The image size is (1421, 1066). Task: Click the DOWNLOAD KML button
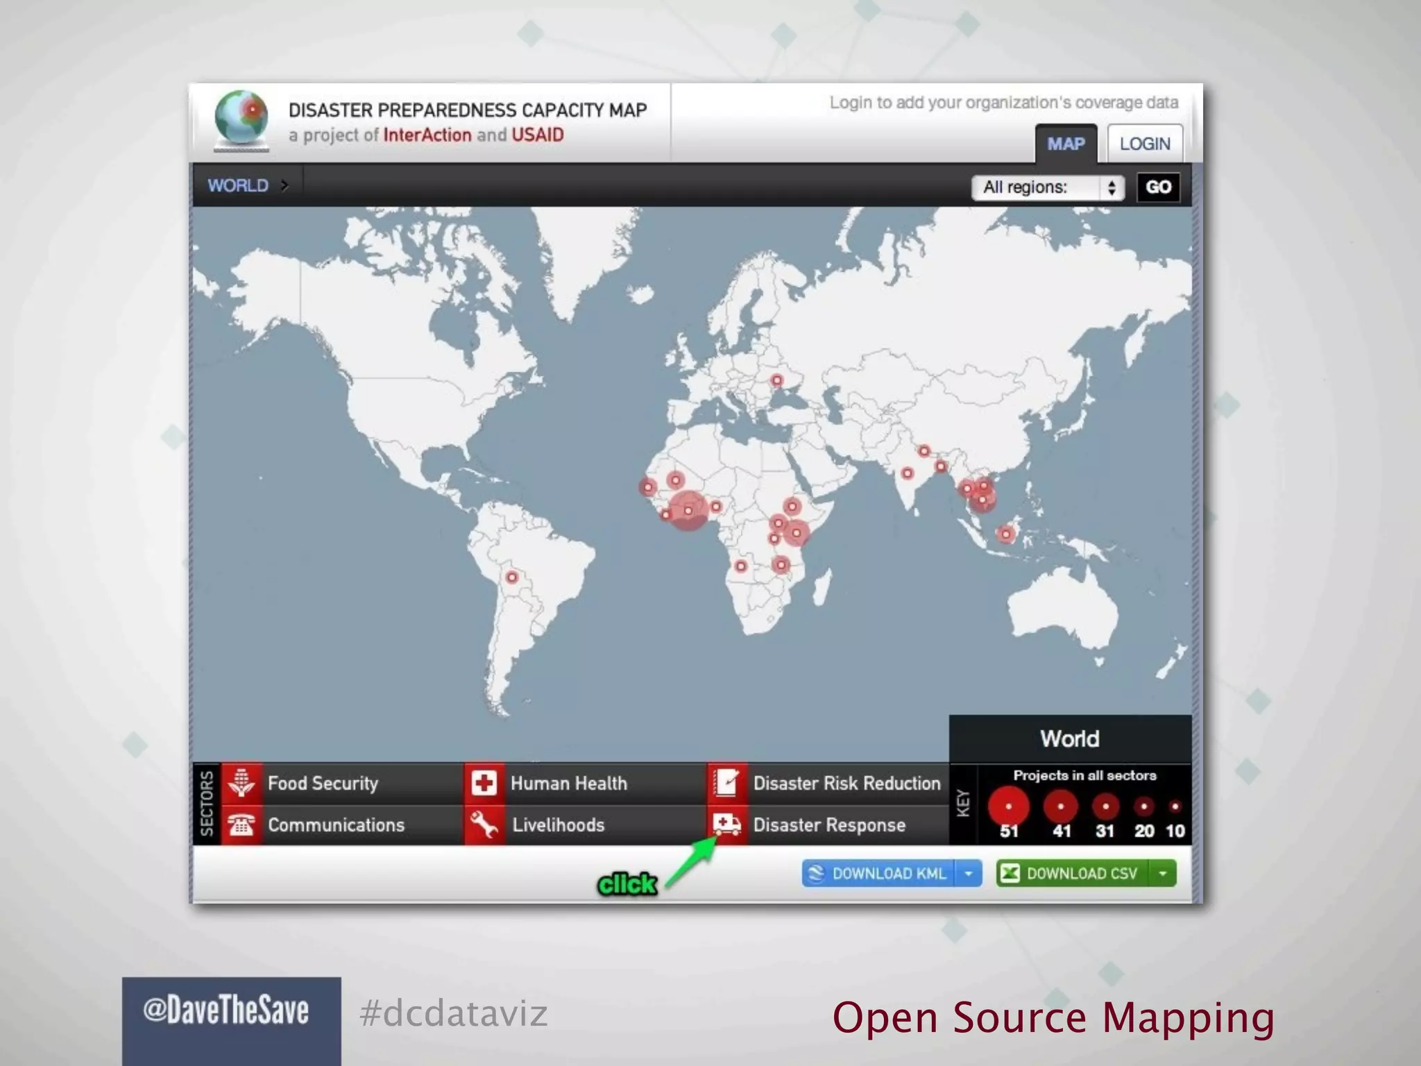click(878, 873)
